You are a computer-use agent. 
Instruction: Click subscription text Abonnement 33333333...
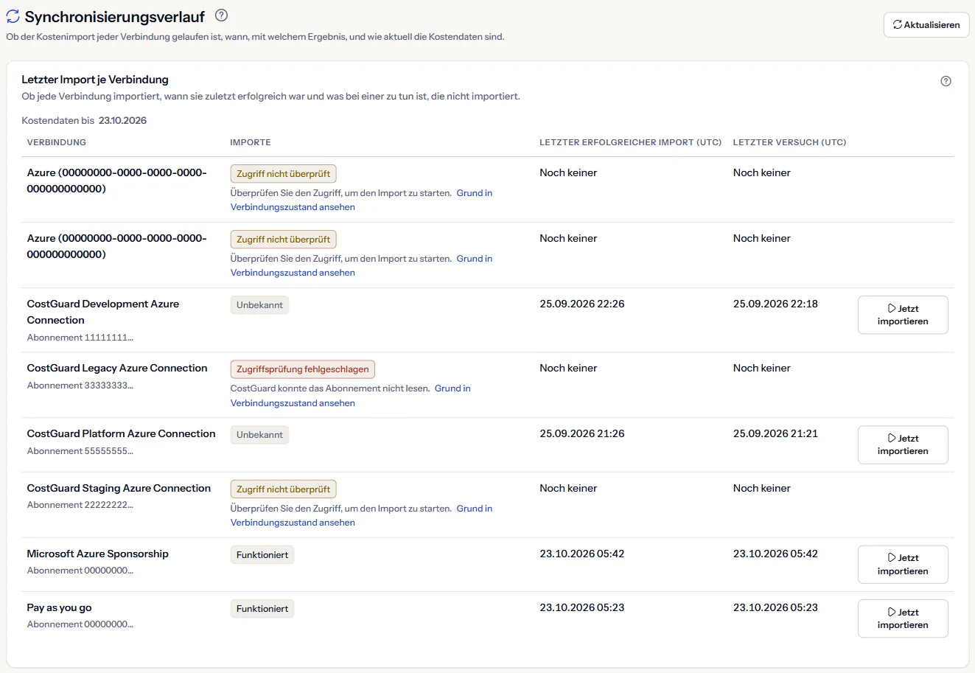click(80, 386)
